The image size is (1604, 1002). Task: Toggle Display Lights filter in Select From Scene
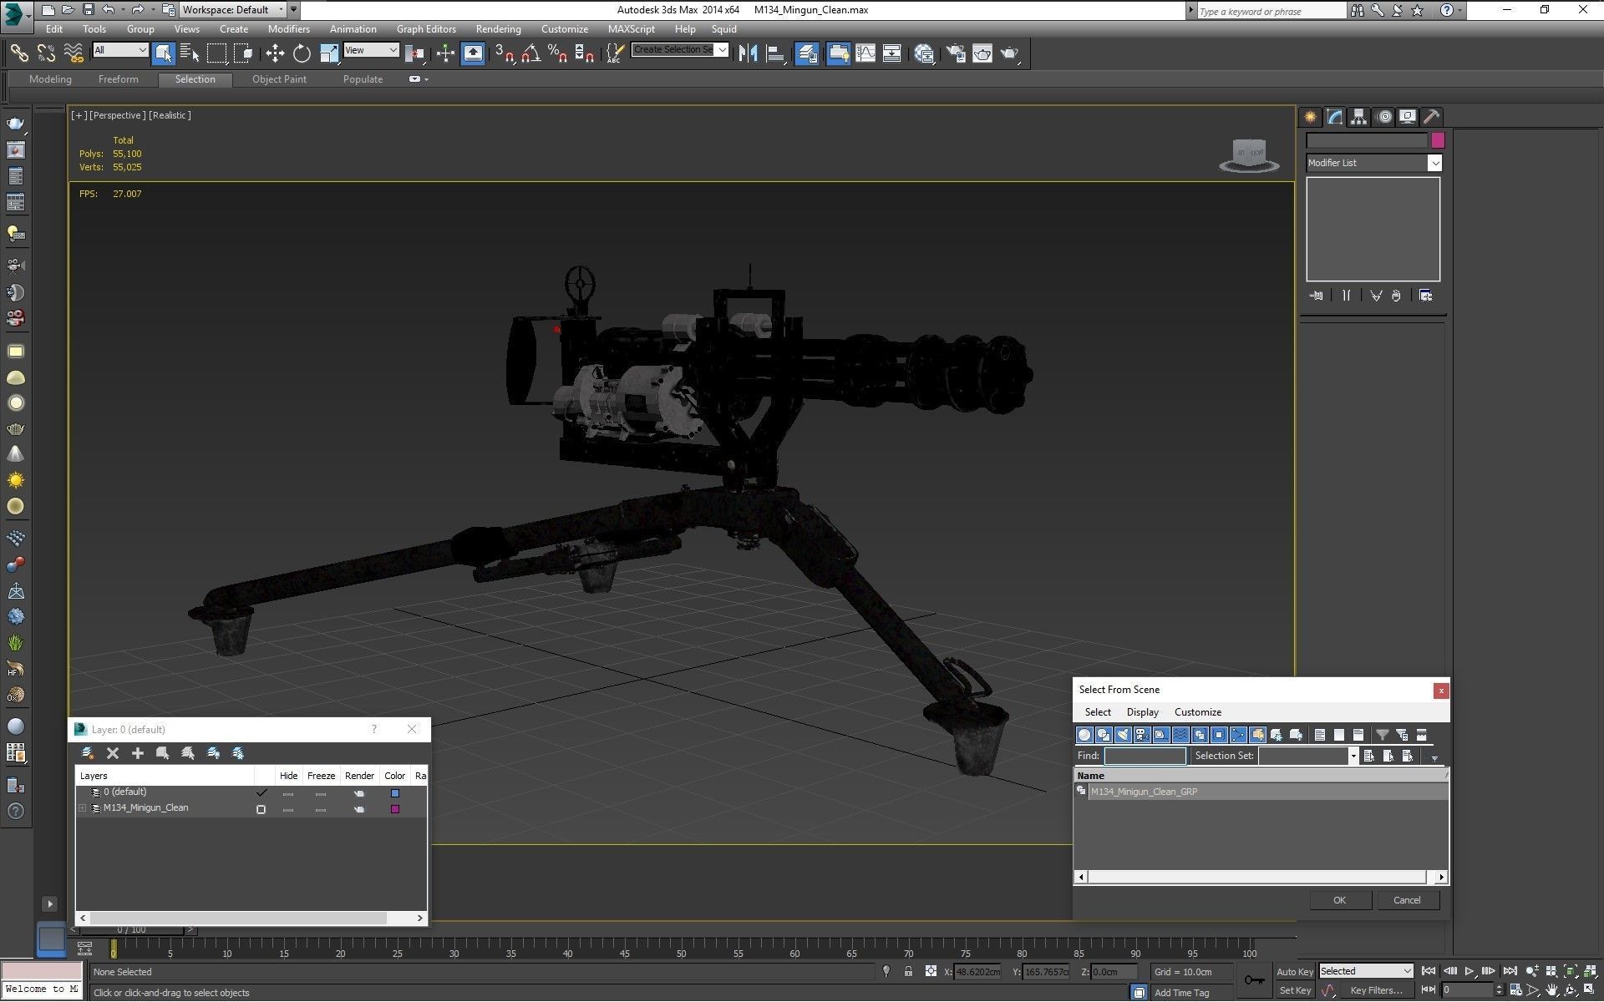click(x=1123, y=735)
